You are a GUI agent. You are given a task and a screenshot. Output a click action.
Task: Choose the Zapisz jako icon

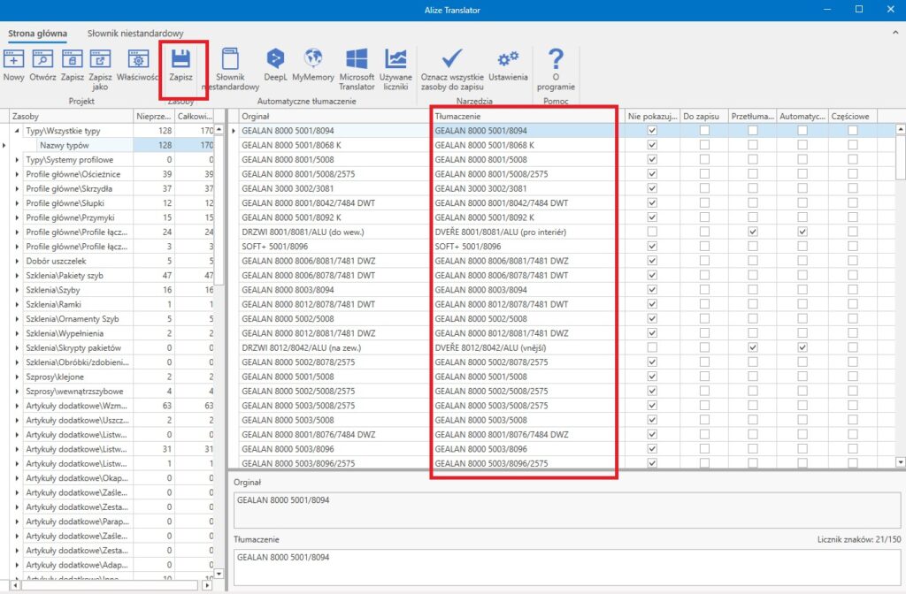(100, 69)
